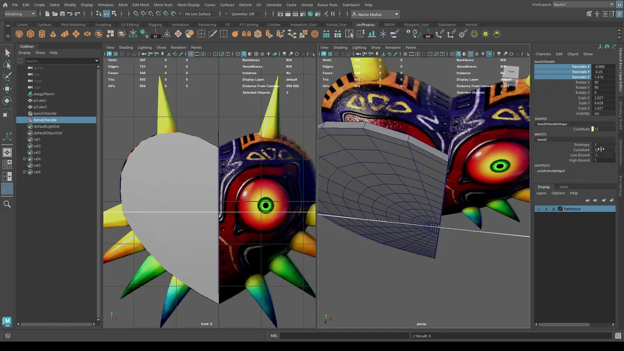Viewport: 624px width, 351px height.
Task: Redo using the toolbar arrow icon
Action: [78, 14]
